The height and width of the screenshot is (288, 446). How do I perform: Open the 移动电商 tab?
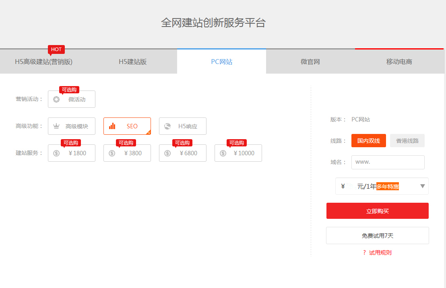pos(399,62)
